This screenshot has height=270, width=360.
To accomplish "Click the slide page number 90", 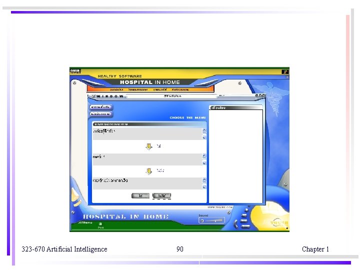I will click(180, 249).
